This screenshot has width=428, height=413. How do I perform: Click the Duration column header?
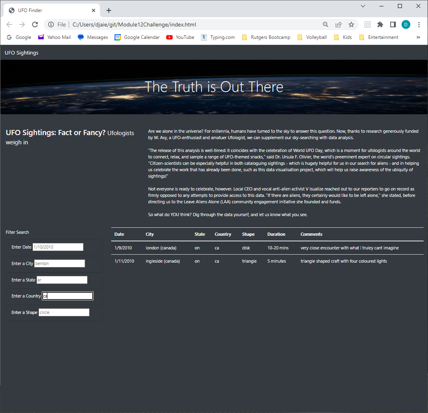point(276,234)
